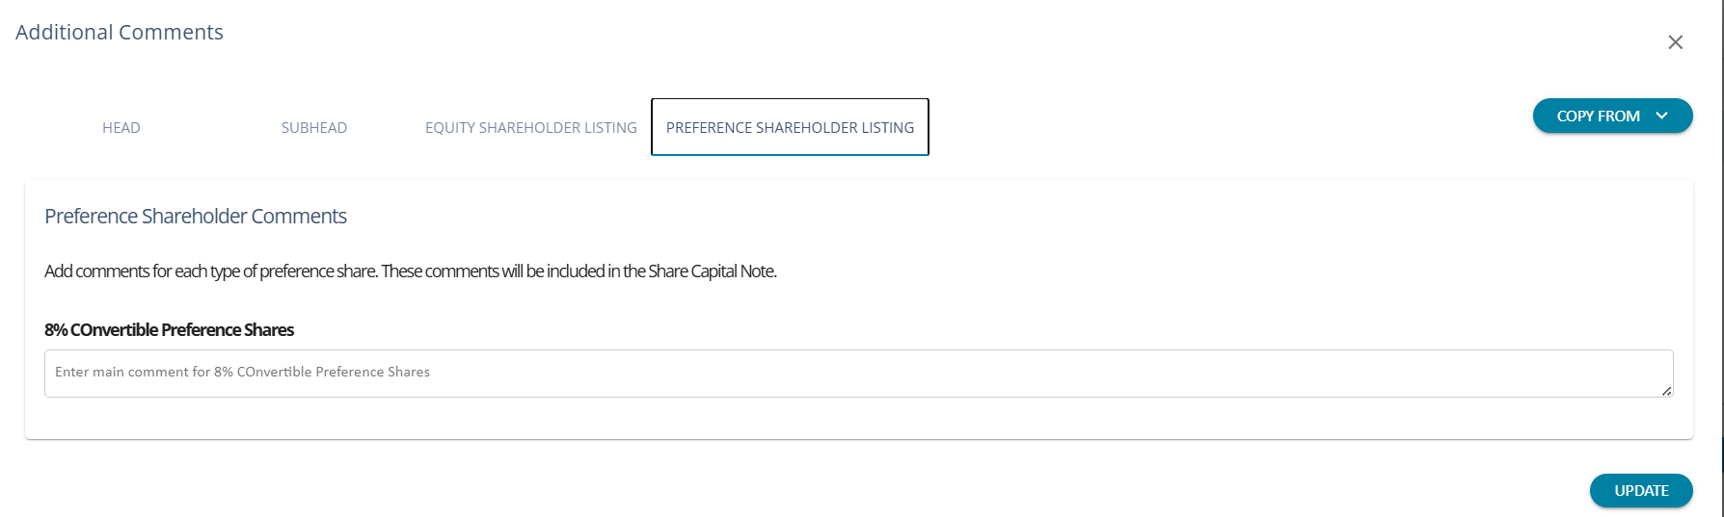Grab the textarea resize handle corner

(x=1666, y=391)
